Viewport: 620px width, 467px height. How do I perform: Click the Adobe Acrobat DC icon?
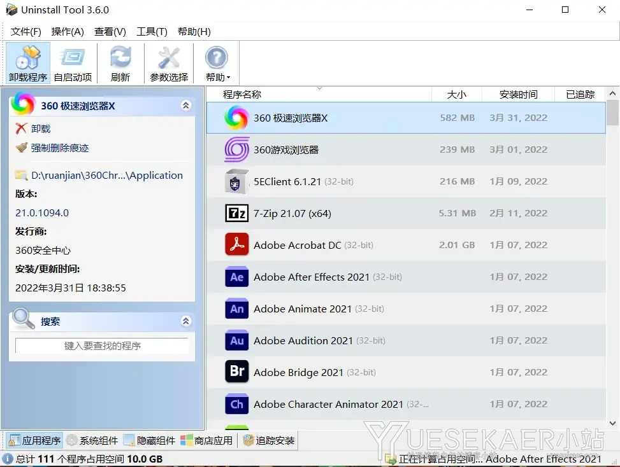[x=236, y=244]
